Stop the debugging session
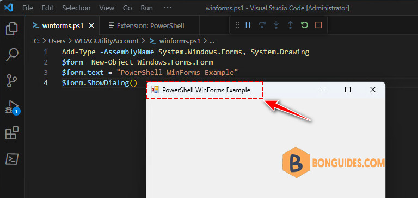This screenshot has height=198, width=418. [318, 25]
